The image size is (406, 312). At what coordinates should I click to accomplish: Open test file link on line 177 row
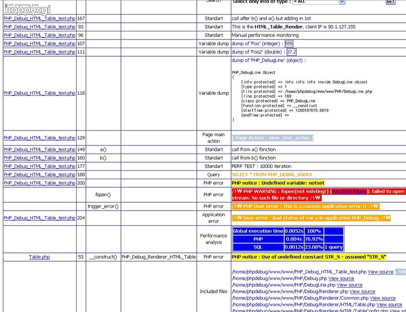pyautogui.click(x=40, y=167)
